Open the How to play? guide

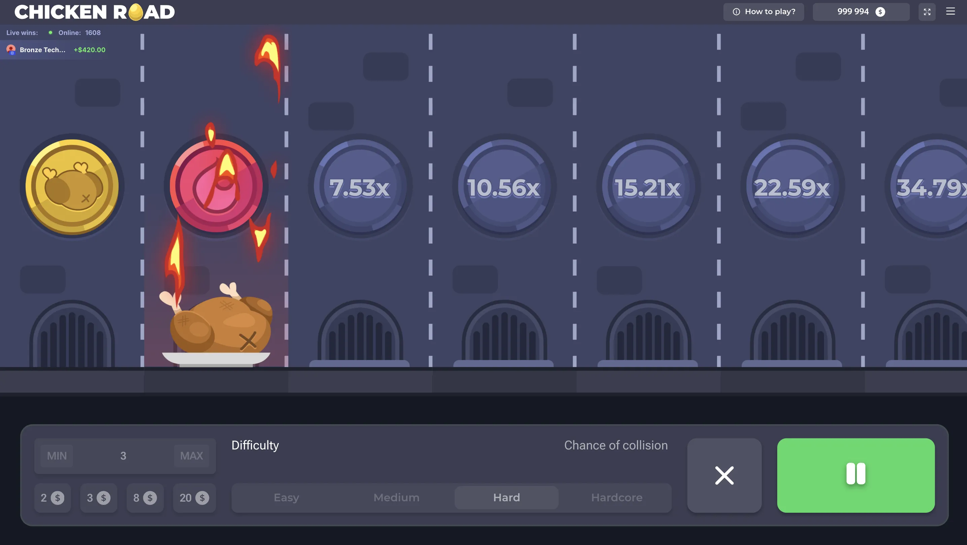click(x=763, y=12)
